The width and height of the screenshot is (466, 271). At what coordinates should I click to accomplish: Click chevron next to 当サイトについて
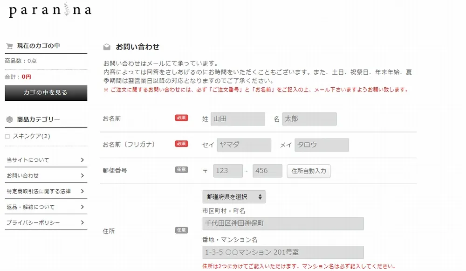point(82,160)
